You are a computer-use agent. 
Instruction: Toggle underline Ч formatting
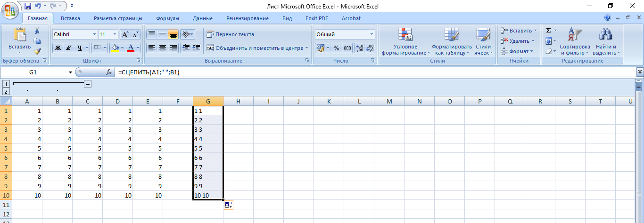(80, 48)
